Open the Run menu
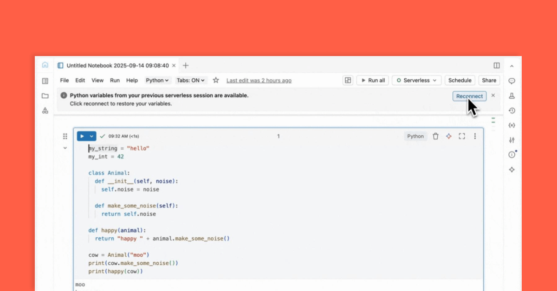Image resolution: width=557 pixels, height=291 pixels. point(115,80)
